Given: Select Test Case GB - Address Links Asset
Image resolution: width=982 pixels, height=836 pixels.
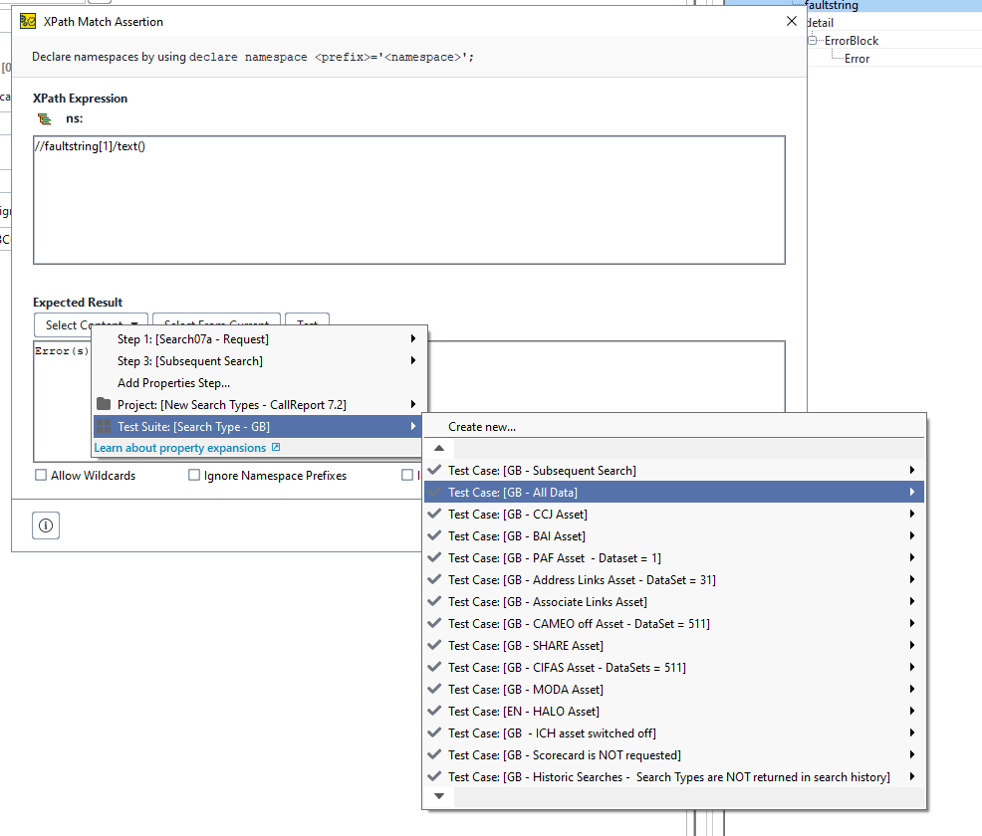Looking at the screenshot, I should tap(674, 579).
